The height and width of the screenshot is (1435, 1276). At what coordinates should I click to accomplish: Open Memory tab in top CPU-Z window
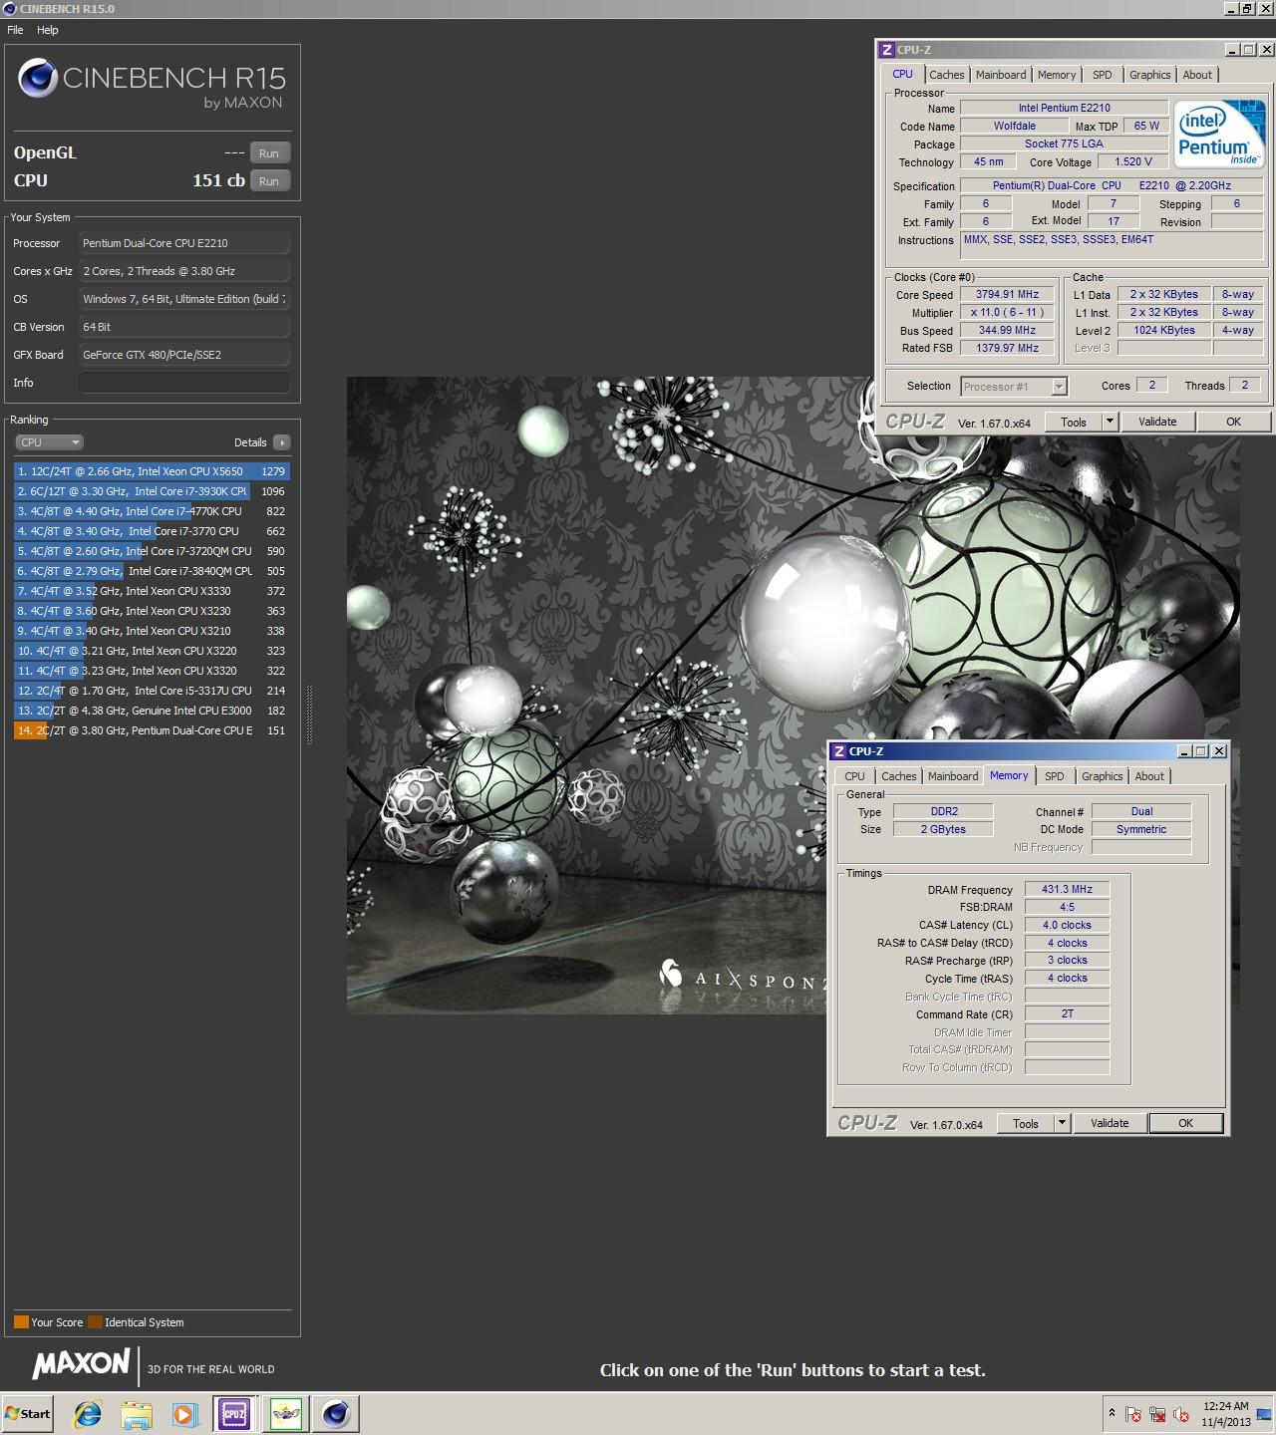[1057, 75]
